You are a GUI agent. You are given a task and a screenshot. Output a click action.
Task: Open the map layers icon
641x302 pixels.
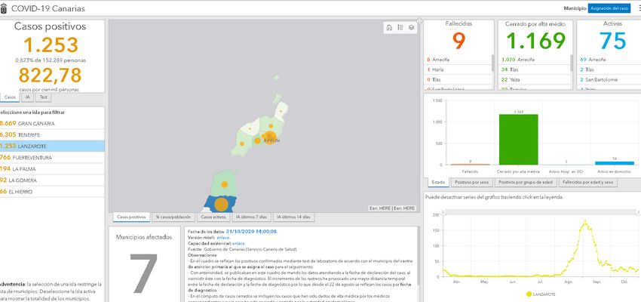[x=411, y=27]
